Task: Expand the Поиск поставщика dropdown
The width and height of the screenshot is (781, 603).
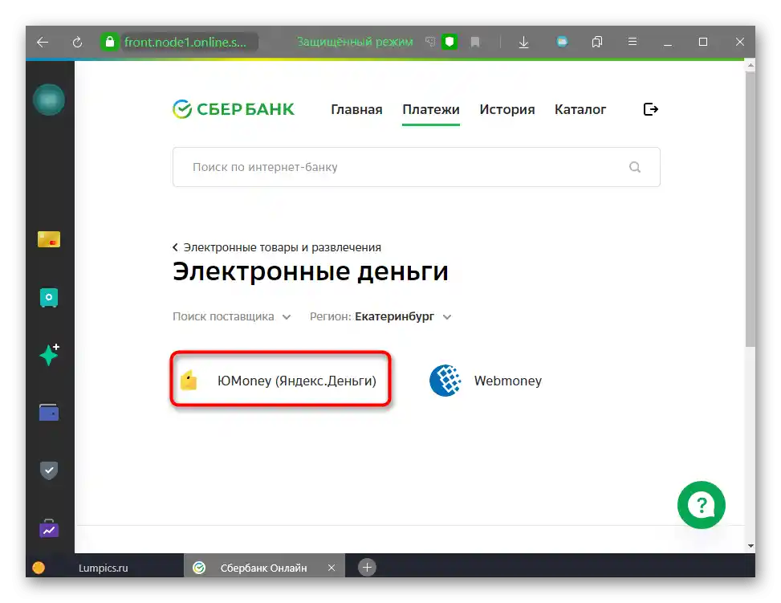Action: pos(232,316)
